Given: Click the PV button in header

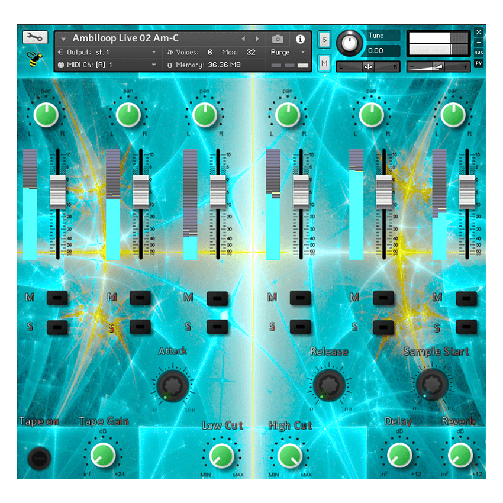Looking at the screenshot, I should pyautogui.click(x=478, y=63).
